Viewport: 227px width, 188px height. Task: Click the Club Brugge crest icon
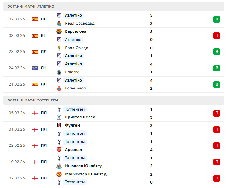point(59,72)
